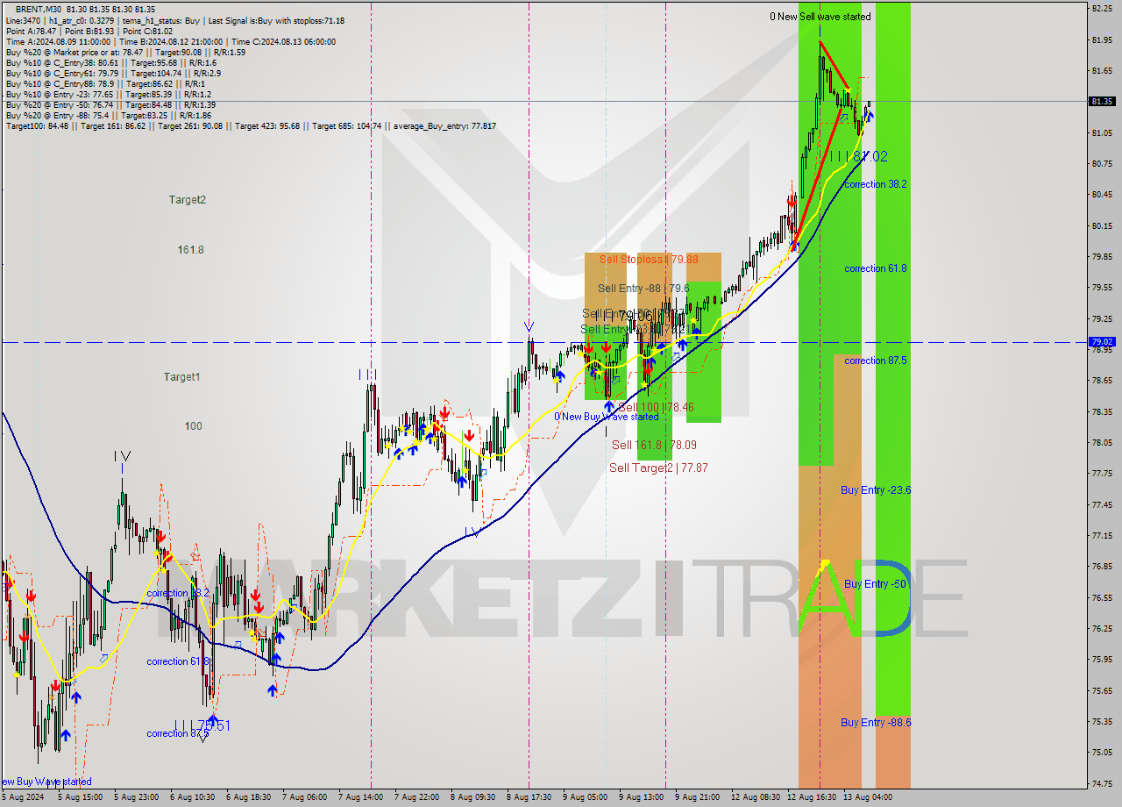
Task: Click the 'Target2' label on the chart
Action: point(188,200)
